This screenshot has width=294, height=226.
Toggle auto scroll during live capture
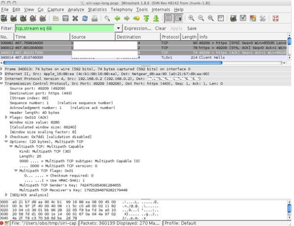(178, 19)
